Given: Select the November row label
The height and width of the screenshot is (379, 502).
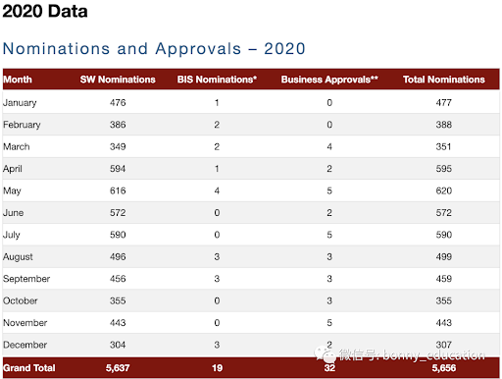Looking at the screenshot, I should pyautogui.click(x=25, y=323).
